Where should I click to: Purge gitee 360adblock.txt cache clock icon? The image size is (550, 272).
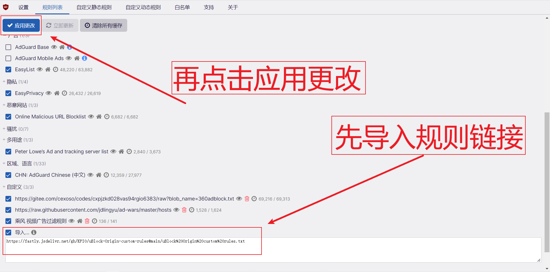coord(254,199)
